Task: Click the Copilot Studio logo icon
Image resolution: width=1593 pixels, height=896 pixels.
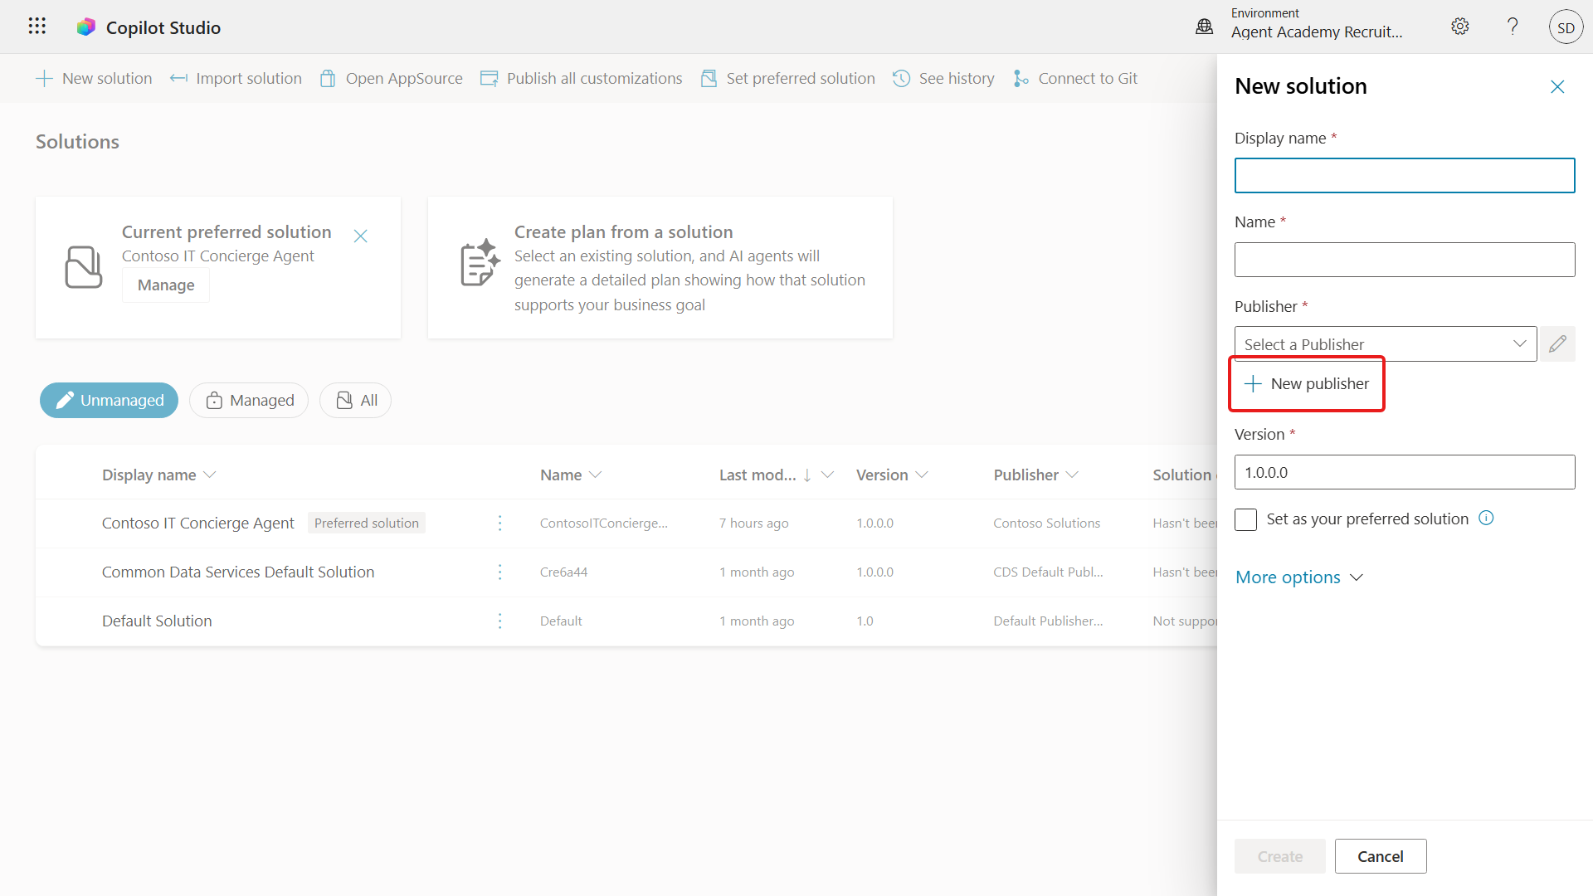Action: [86, 27]
